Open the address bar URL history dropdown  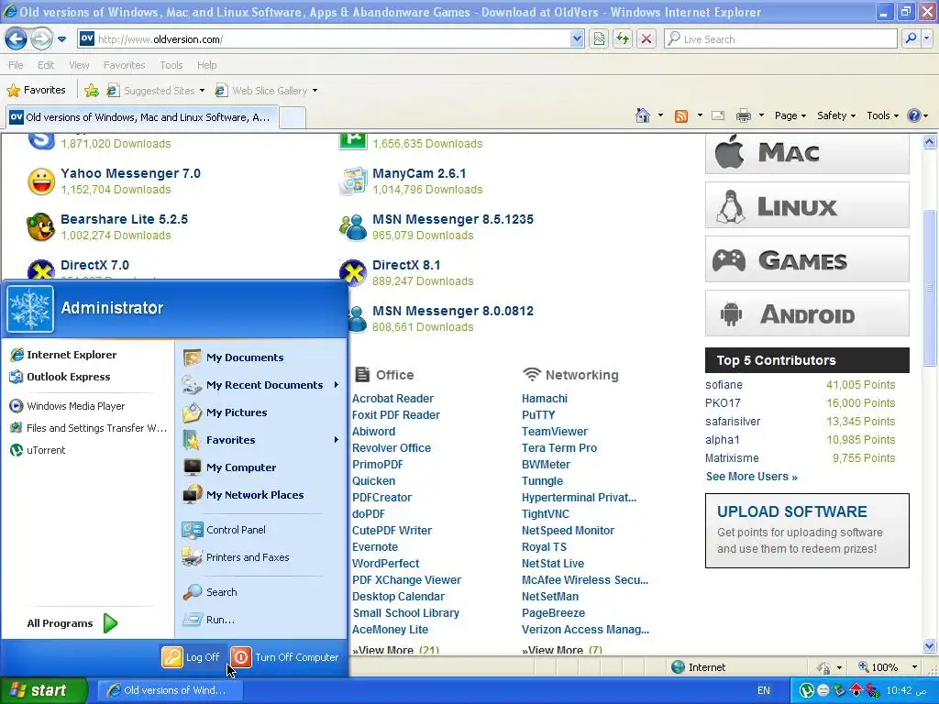(x=577, y=39)
